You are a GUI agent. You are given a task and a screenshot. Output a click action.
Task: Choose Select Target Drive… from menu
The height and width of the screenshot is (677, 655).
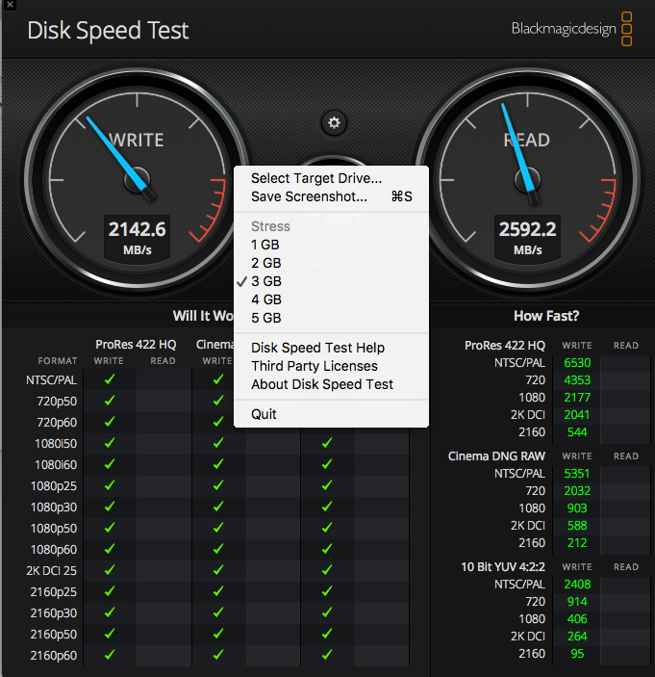(331, 178)
